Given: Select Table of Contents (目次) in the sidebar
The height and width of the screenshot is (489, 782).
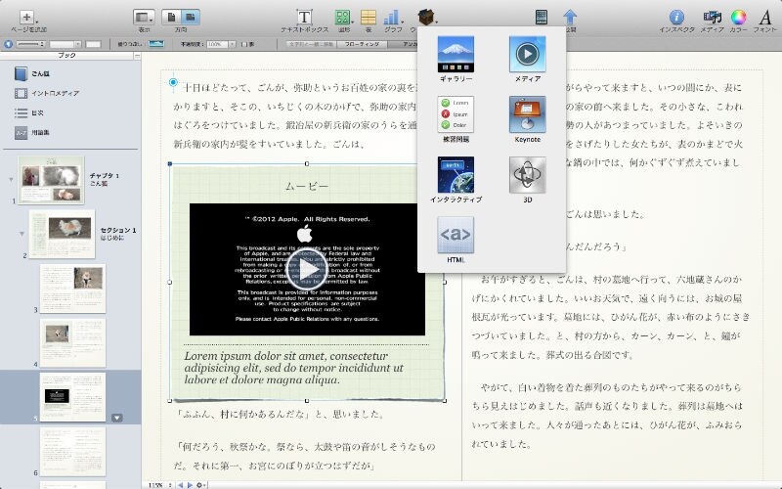Looking at the screenshot, I should 28,113.
